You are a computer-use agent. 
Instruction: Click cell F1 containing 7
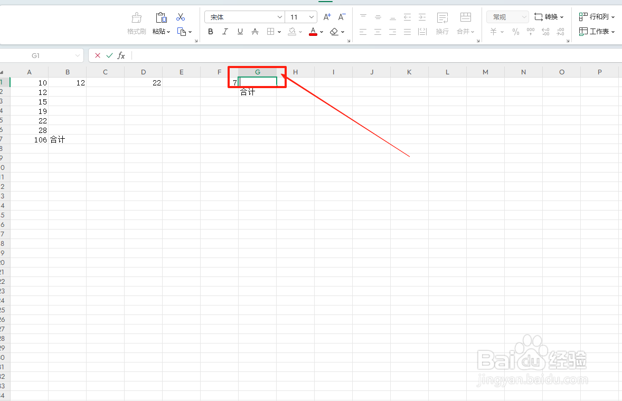click(x=219, y=82)
